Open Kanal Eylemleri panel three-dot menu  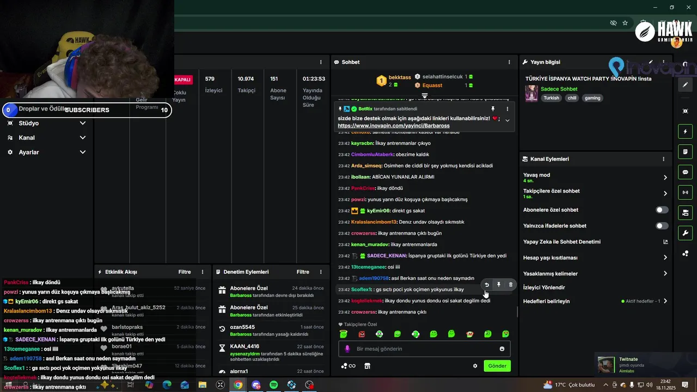[663, 159]
